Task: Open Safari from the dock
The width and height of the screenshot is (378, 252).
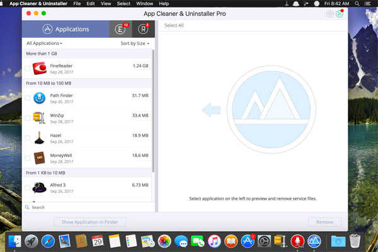Action: click(48, 241)
